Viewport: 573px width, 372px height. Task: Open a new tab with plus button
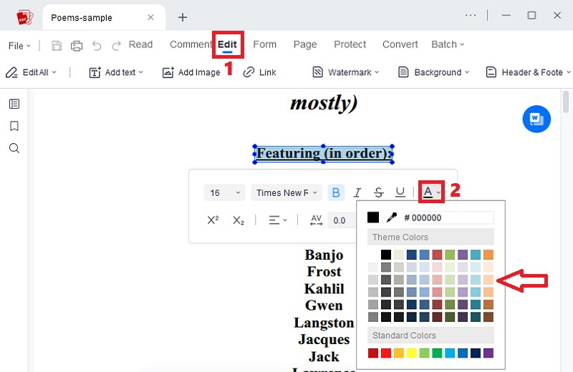point(183,17)
